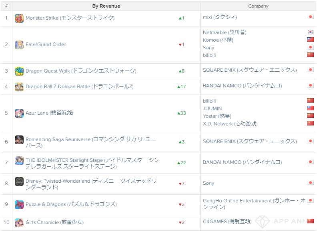317x232 pixels.
Task: Click the China flag beside X.D. Network
Action: [x=310, y=123]
